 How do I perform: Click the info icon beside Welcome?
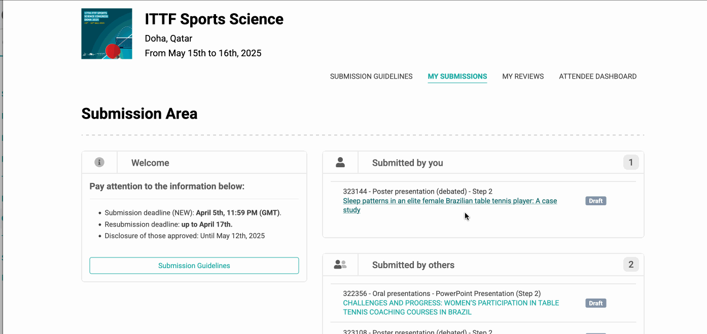99,162
